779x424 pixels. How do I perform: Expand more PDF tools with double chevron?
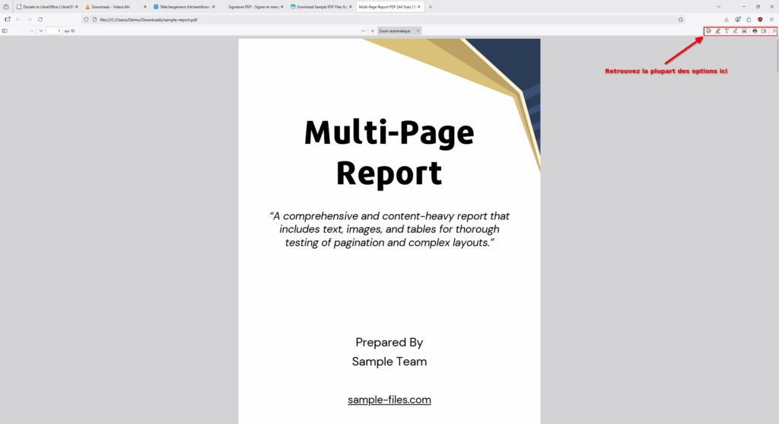coord(774,31)
